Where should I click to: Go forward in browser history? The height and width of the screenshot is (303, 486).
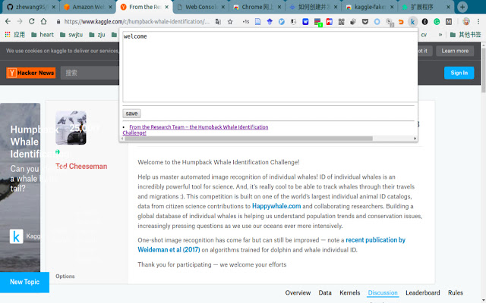20,21
